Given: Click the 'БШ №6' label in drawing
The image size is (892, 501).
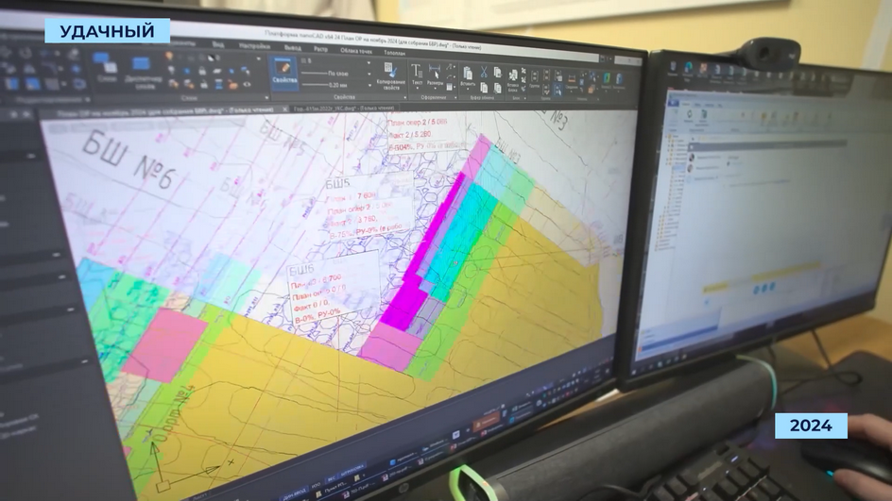Looking at the screenshot, I should (127, 159).
